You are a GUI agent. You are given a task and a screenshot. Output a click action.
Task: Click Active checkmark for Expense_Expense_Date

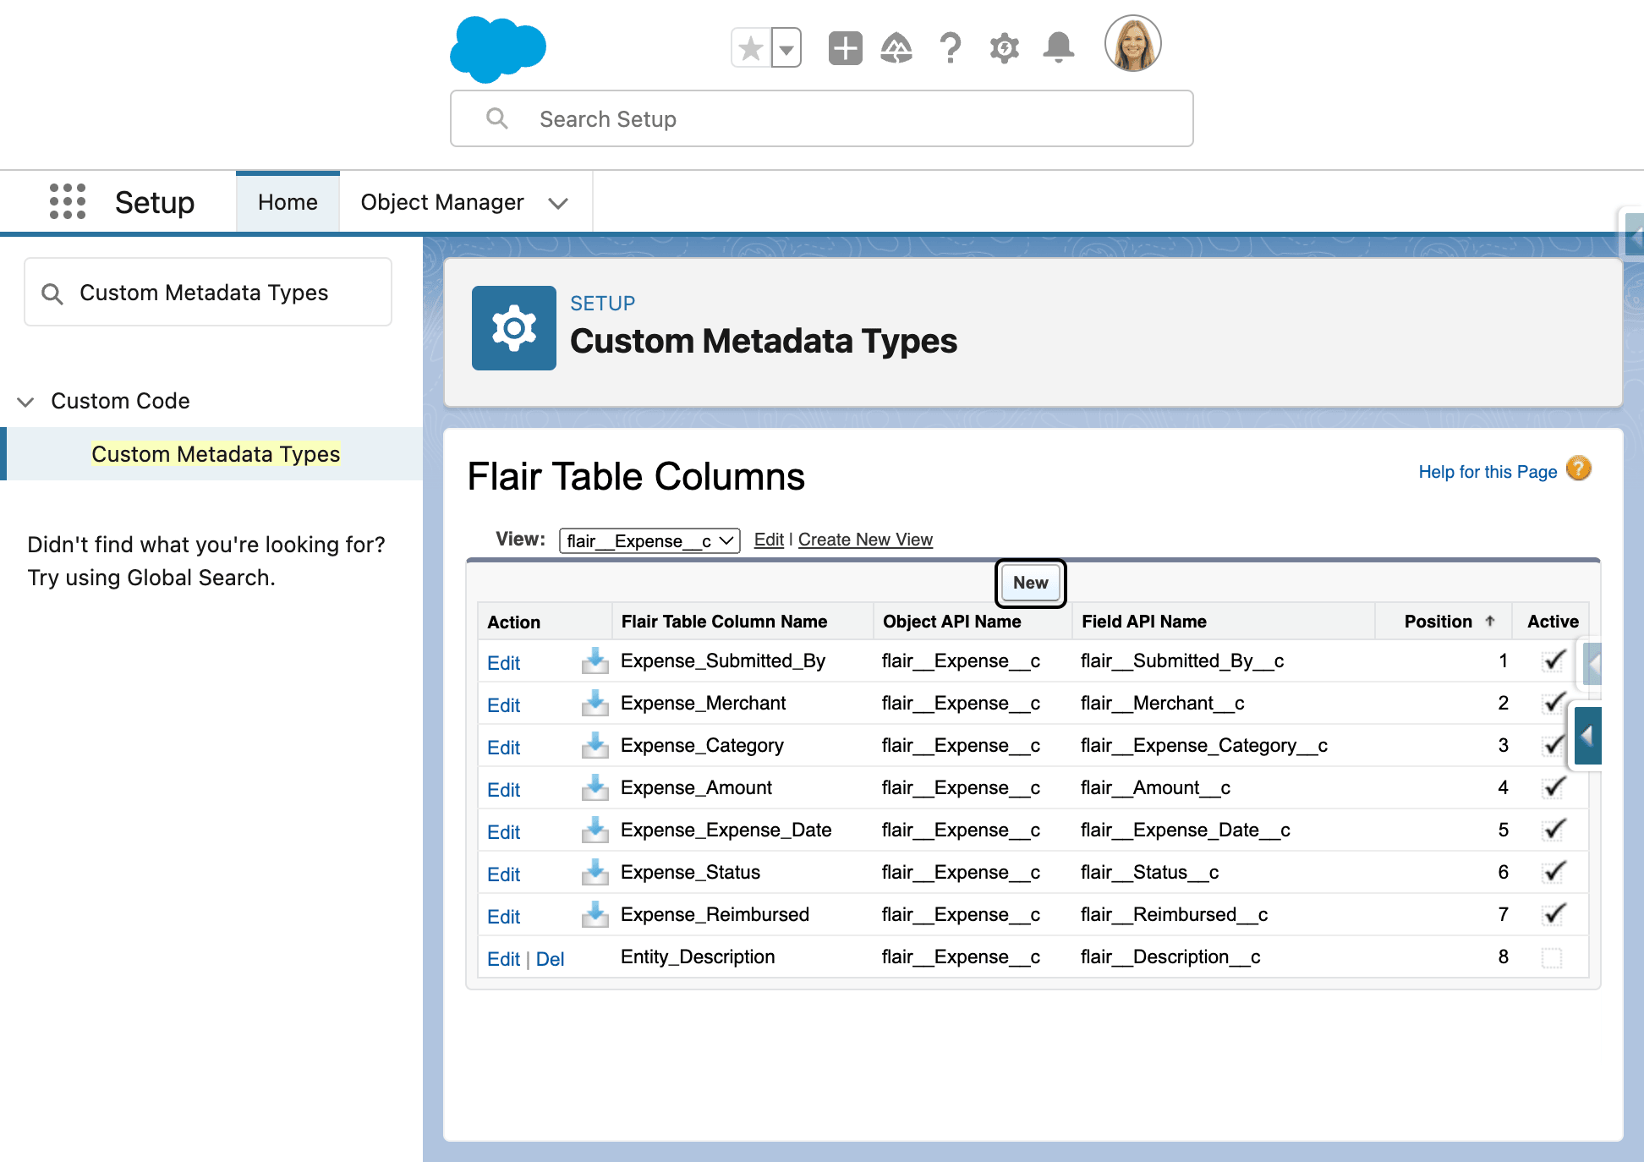[1554, 830]
